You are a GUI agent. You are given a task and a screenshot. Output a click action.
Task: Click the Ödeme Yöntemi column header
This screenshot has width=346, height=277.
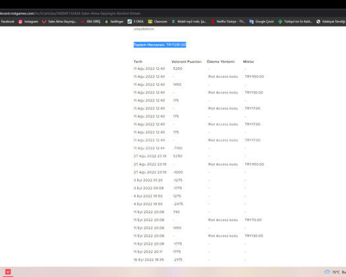point(220,61)
